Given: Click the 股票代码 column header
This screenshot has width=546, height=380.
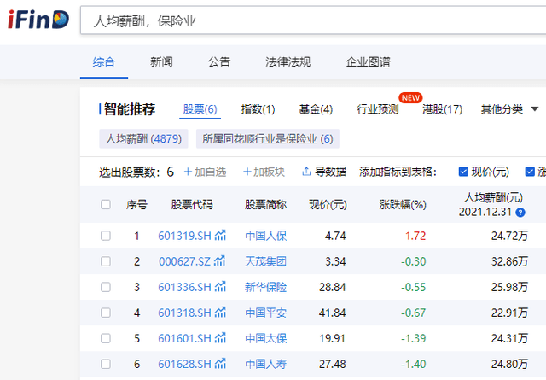Looking at the screenshot, I should [192, 204].
